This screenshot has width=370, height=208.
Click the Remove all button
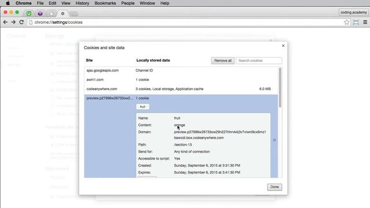point(223,61)
